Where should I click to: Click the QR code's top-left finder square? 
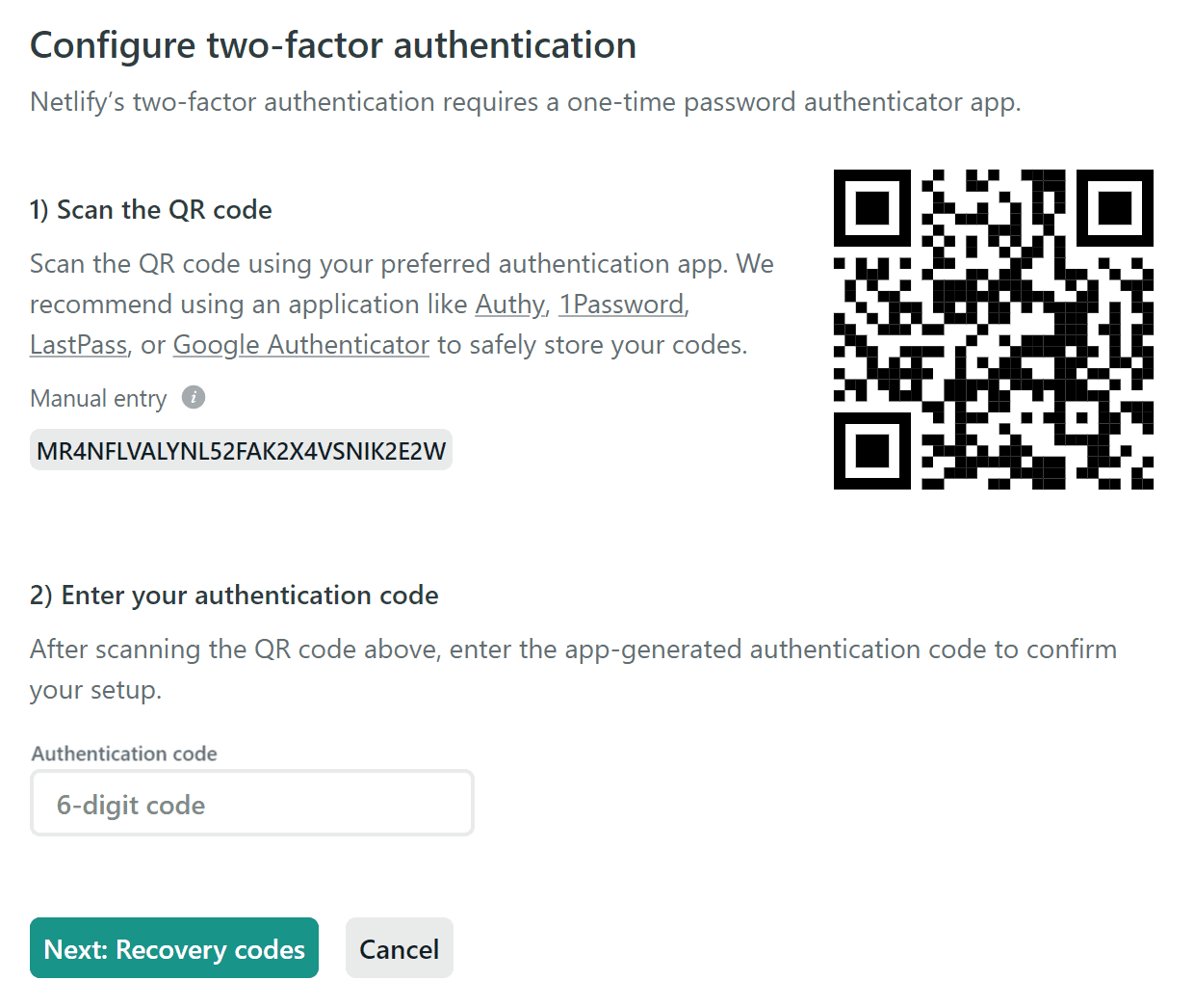tap(871, 207)
